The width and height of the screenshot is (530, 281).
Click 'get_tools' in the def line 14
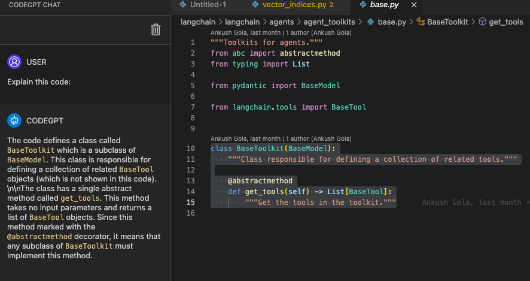pyautogui.click(x=264, y=192)
